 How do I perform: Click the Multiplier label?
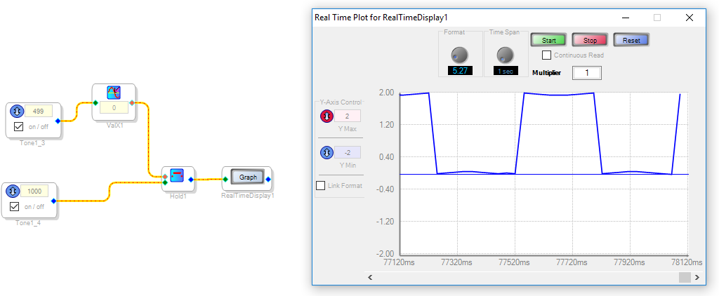(546, 73)
